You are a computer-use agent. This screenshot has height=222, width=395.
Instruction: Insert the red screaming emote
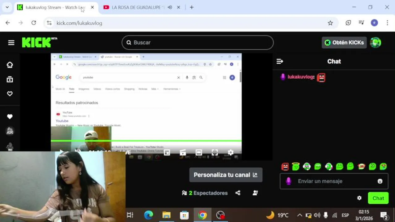(285, 166)
